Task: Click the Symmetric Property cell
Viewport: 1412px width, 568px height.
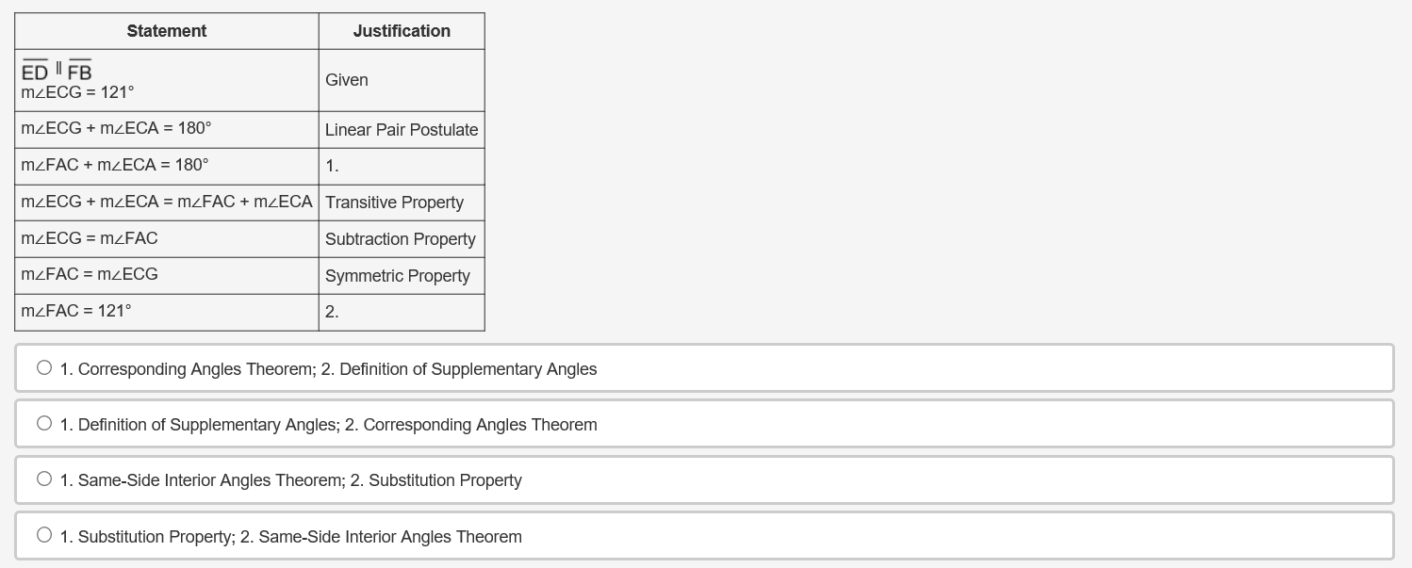Action: (x=397, y=275)
